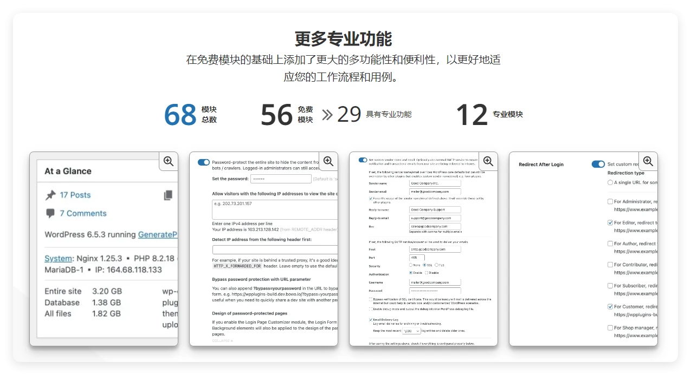Viewport: 691px width, 375px height.
Task: Toggle Set custom sender name and email
Action: click(x=362, y=160)
